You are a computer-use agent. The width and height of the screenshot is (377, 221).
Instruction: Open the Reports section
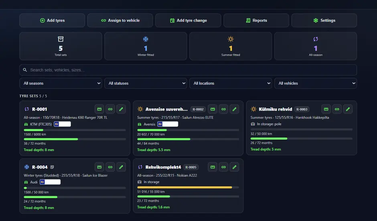pos(256,20)
